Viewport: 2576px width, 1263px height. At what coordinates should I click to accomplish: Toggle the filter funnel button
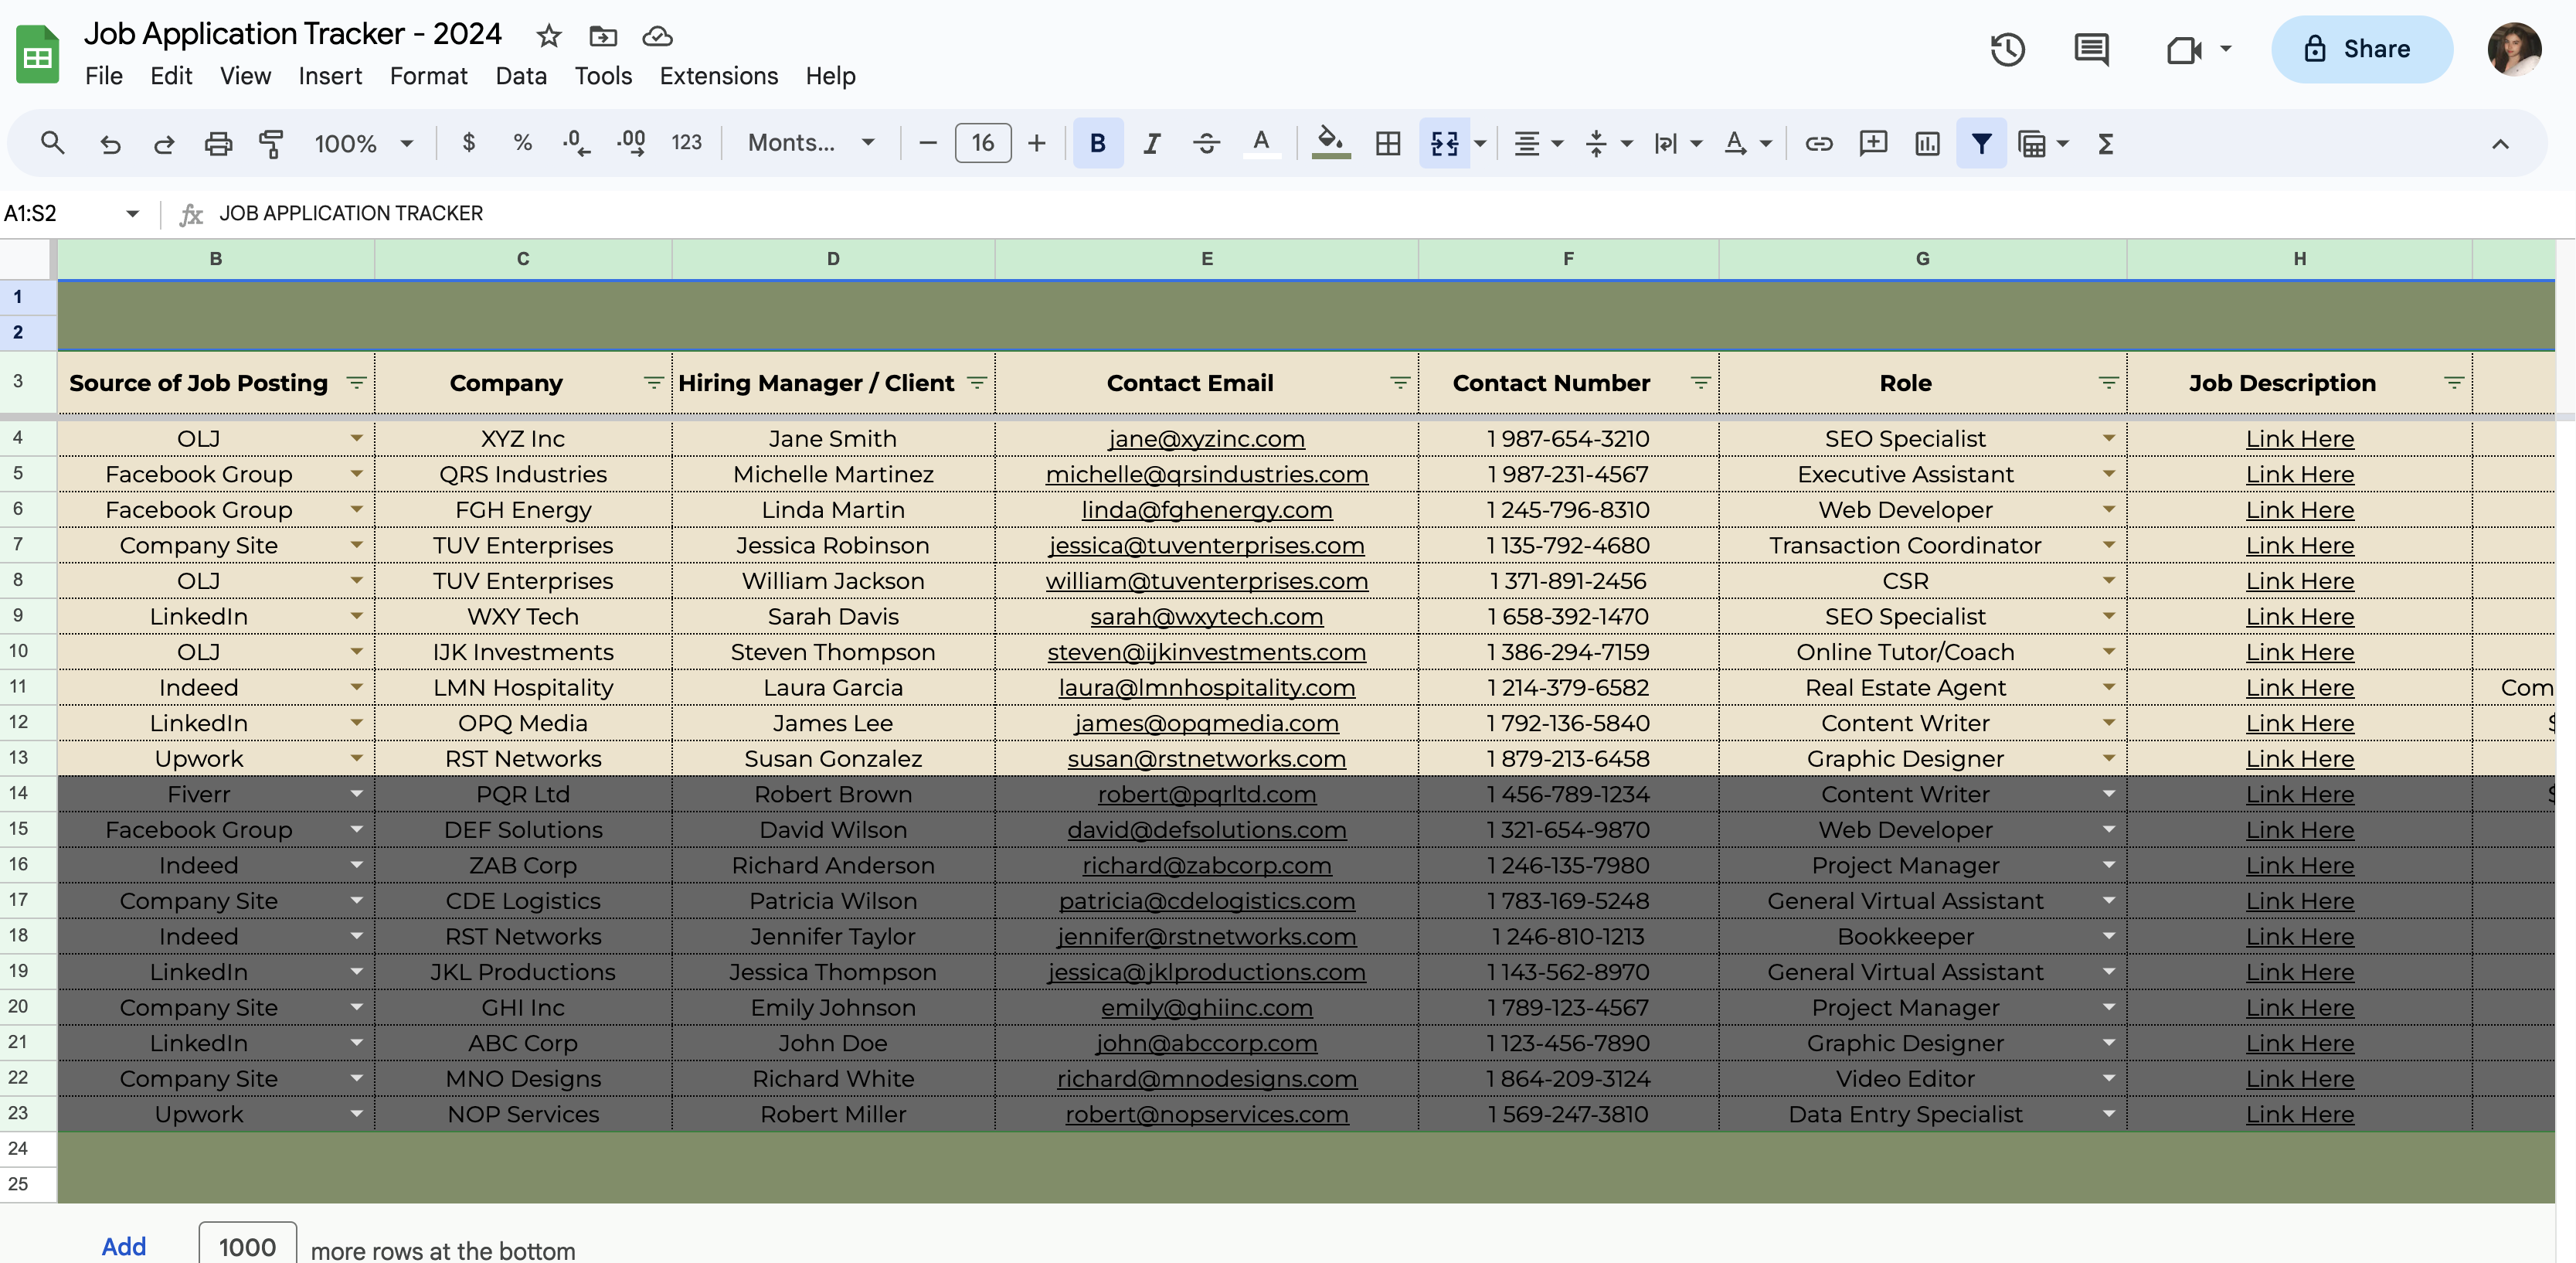(1981, 143)
